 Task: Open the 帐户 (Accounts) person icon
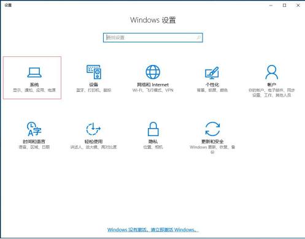pos(272,72)
